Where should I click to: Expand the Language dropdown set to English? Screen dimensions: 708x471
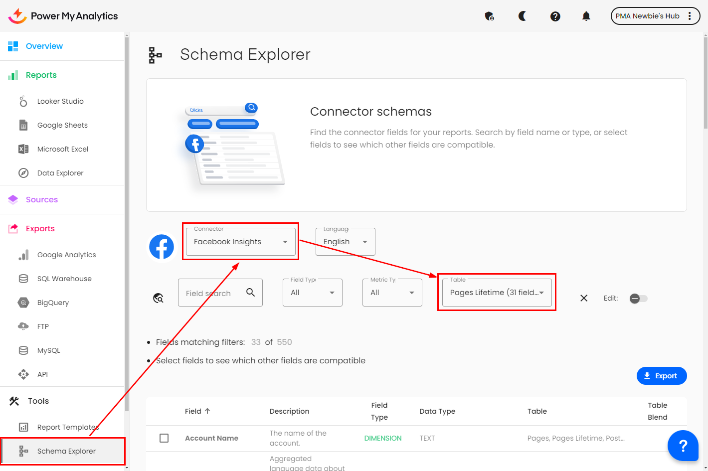pyautogui.click(x=345, y=242)
